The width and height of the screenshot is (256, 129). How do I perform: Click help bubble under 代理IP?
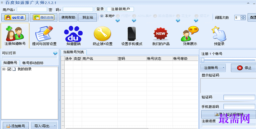(x=118, y=20)
